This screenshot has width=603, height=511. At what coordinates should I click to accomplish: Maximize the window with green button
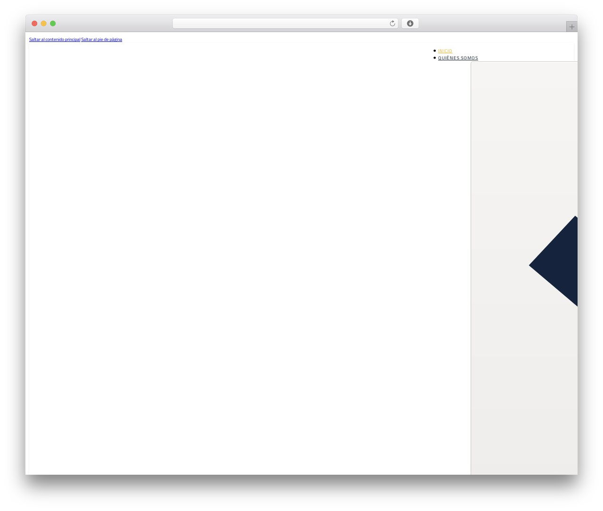[x=53, y=24]
